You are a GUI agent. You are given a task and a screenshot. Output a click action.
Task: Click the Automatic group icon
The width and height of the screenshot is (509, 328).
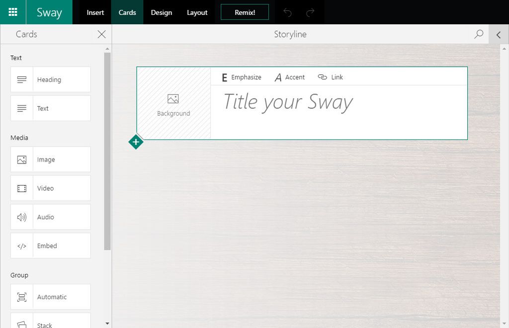pyautogui.click(x=22, y=297)
